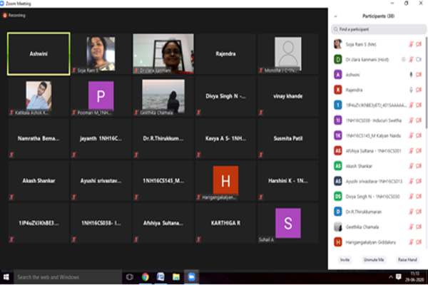
Task: Open Google Chrome from the taskbar
Action: coord(145,276)
